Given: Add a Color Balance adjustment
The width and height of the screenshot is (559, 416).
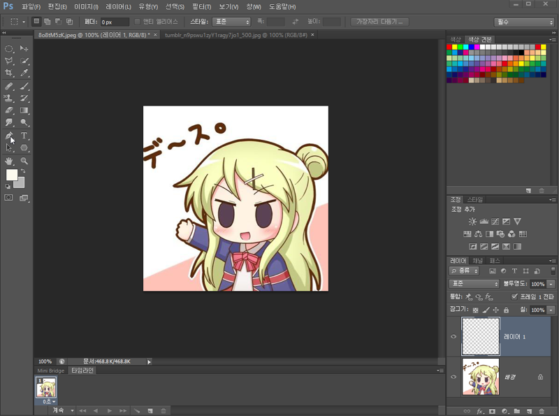Looking at the screenshot, I should pyautogui.click(x=479, y=234).
